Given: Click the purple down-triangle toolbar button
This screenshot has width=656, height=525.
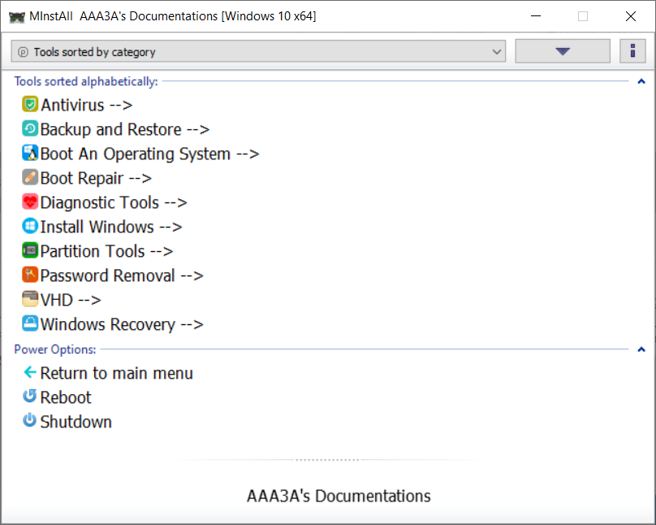Looking at the screenshot, I should 563,51.
